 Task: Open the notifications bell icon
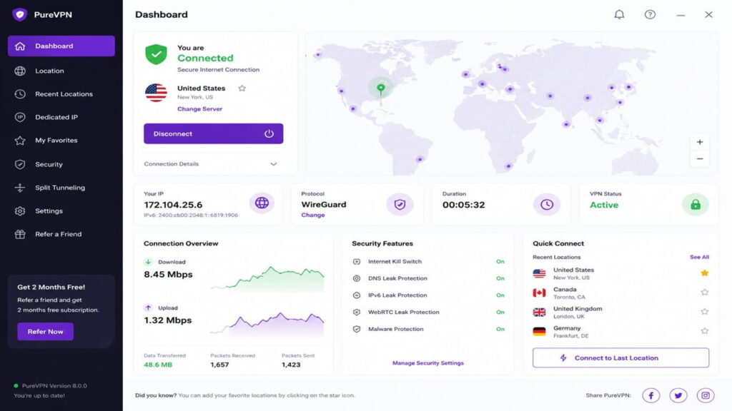619,14
